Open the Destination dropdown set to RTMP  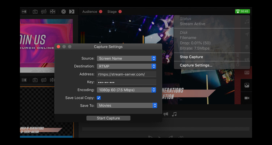tap(127, 66)
